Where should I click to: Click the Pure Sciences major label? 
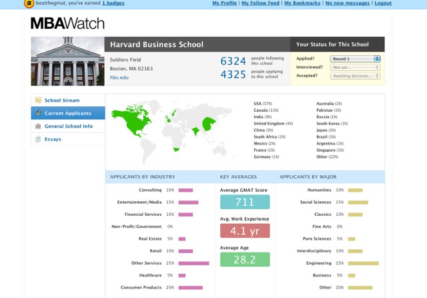click(317, 239)
